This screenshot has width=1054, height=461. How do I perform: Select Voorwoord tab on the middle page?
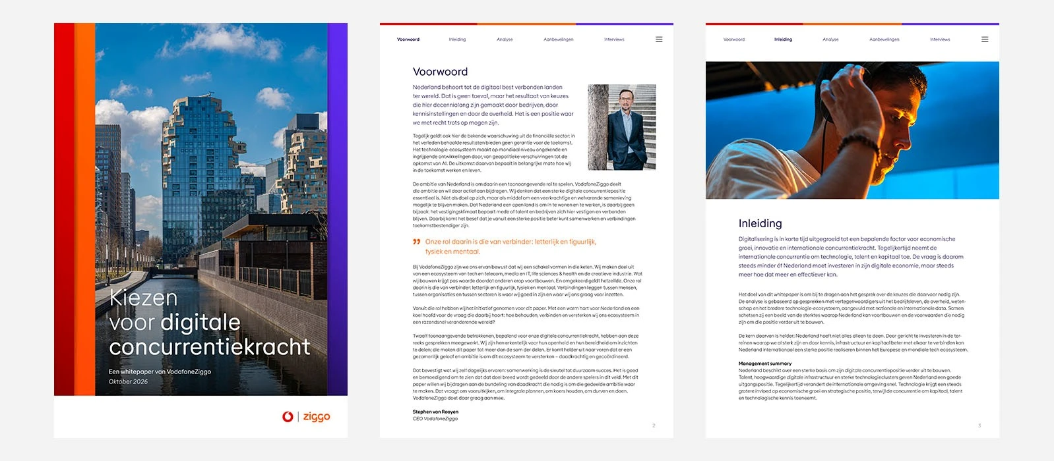pyautogui.click(x=408, y=40)
